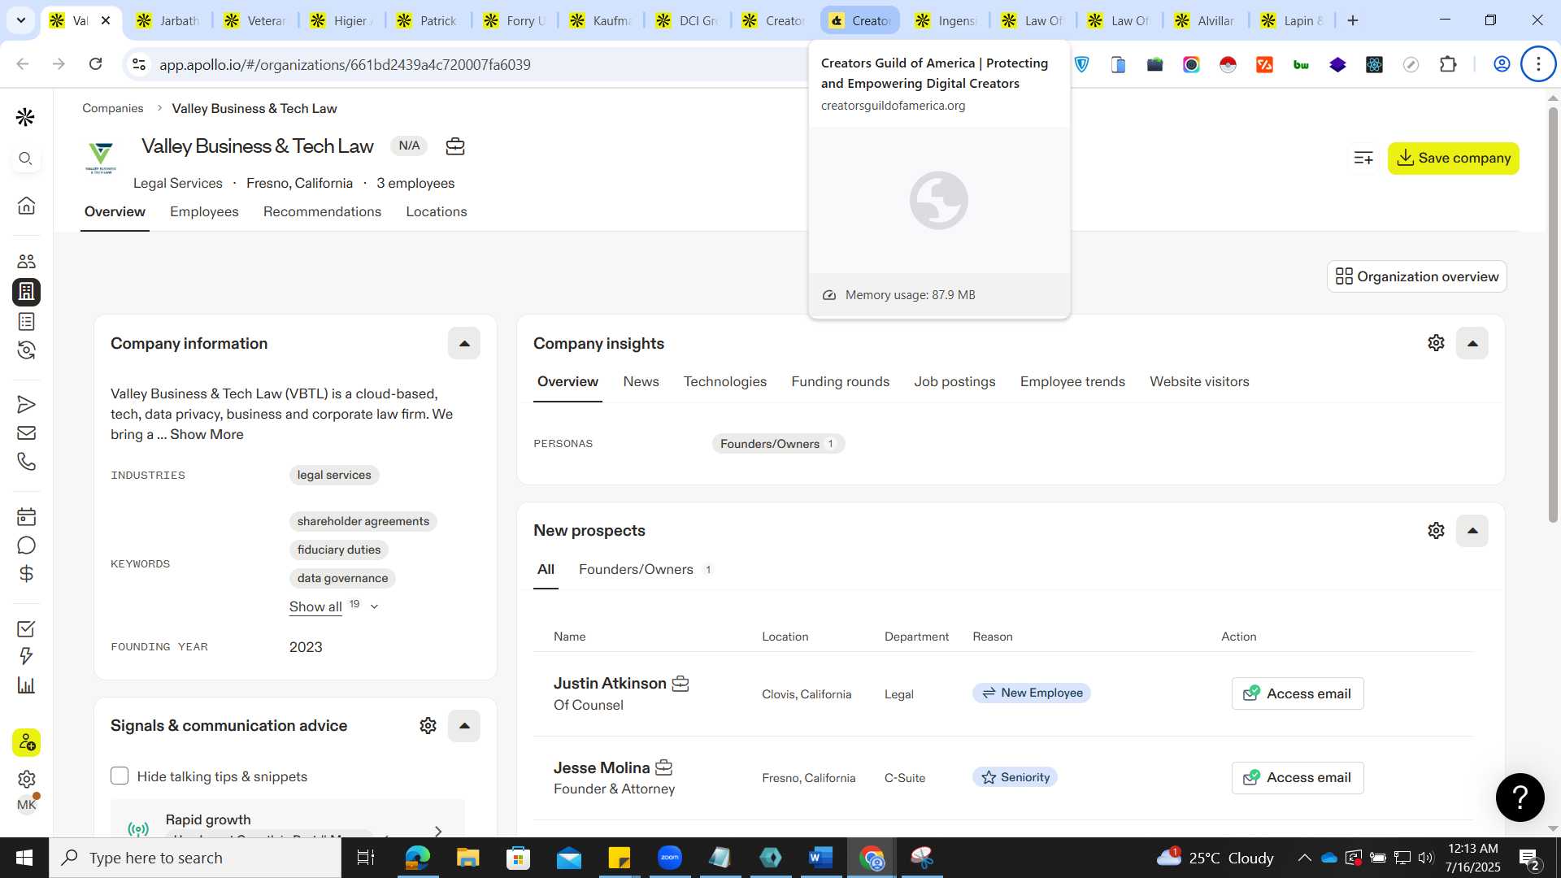Image resolution: width=1561 pixels, height=878 pixels.
Task: Collapse the Company information panel
Action: tap(464, 343)
